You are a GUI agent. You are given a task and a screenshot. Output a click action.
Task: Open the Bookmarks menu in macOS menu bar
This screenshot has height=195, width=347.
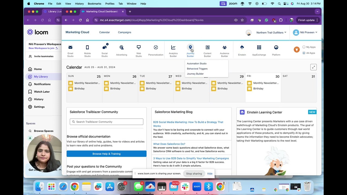pyautogui.click(x=94, y=4)
